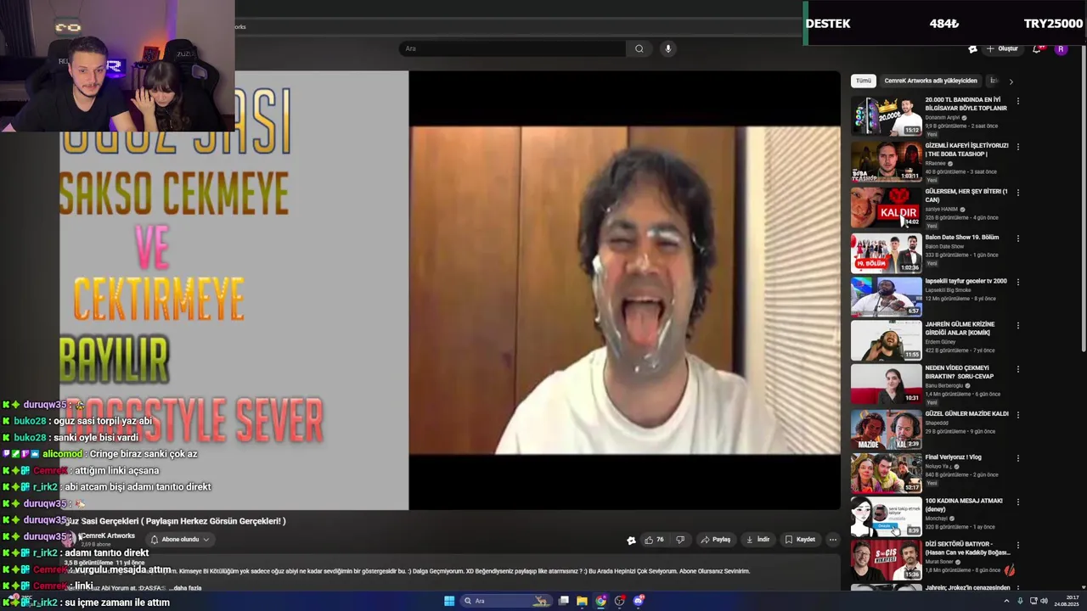Save video with the Kaydet button
This screenshot has width=1087, height=611.
pos(800,540)
